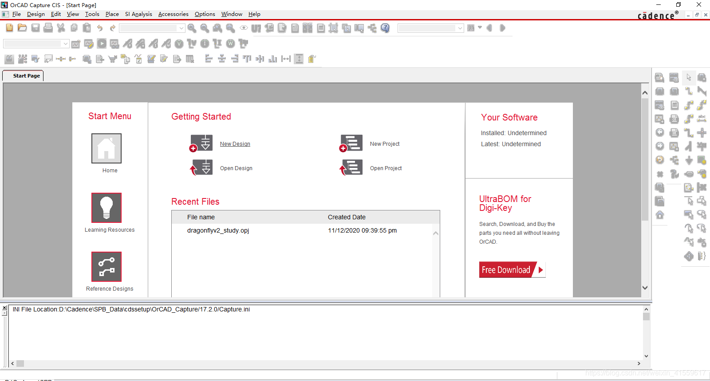Screen dimensions: 710x381
Task: Open Reference Designs icon
Action: tap(106, 267)
